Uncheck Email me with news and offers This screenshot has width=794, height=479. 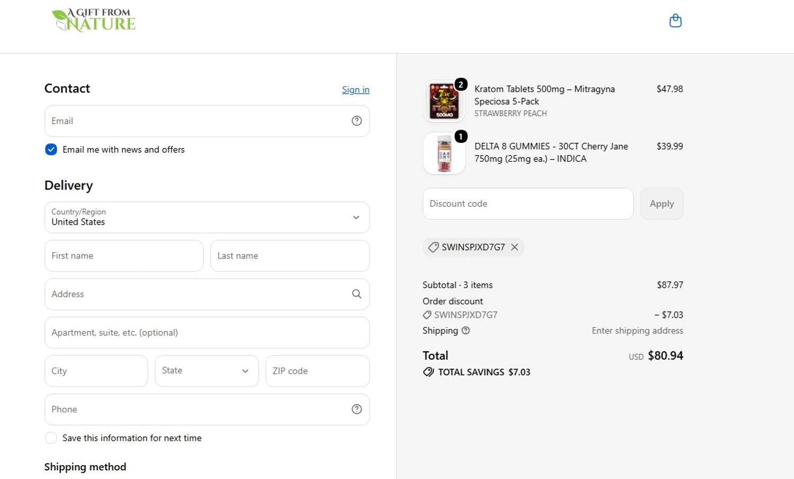51,150
